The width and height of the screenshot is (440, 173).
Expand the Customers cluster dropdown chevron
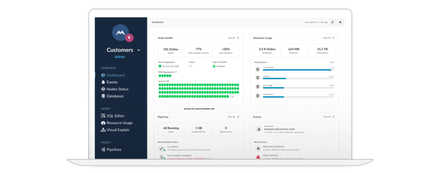pos(138,50)
